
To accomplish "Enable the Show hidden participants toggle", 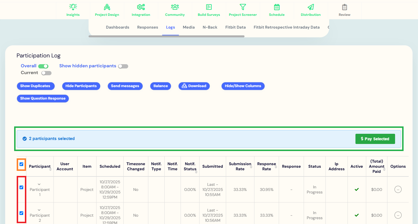I will [x=123, y=66].
